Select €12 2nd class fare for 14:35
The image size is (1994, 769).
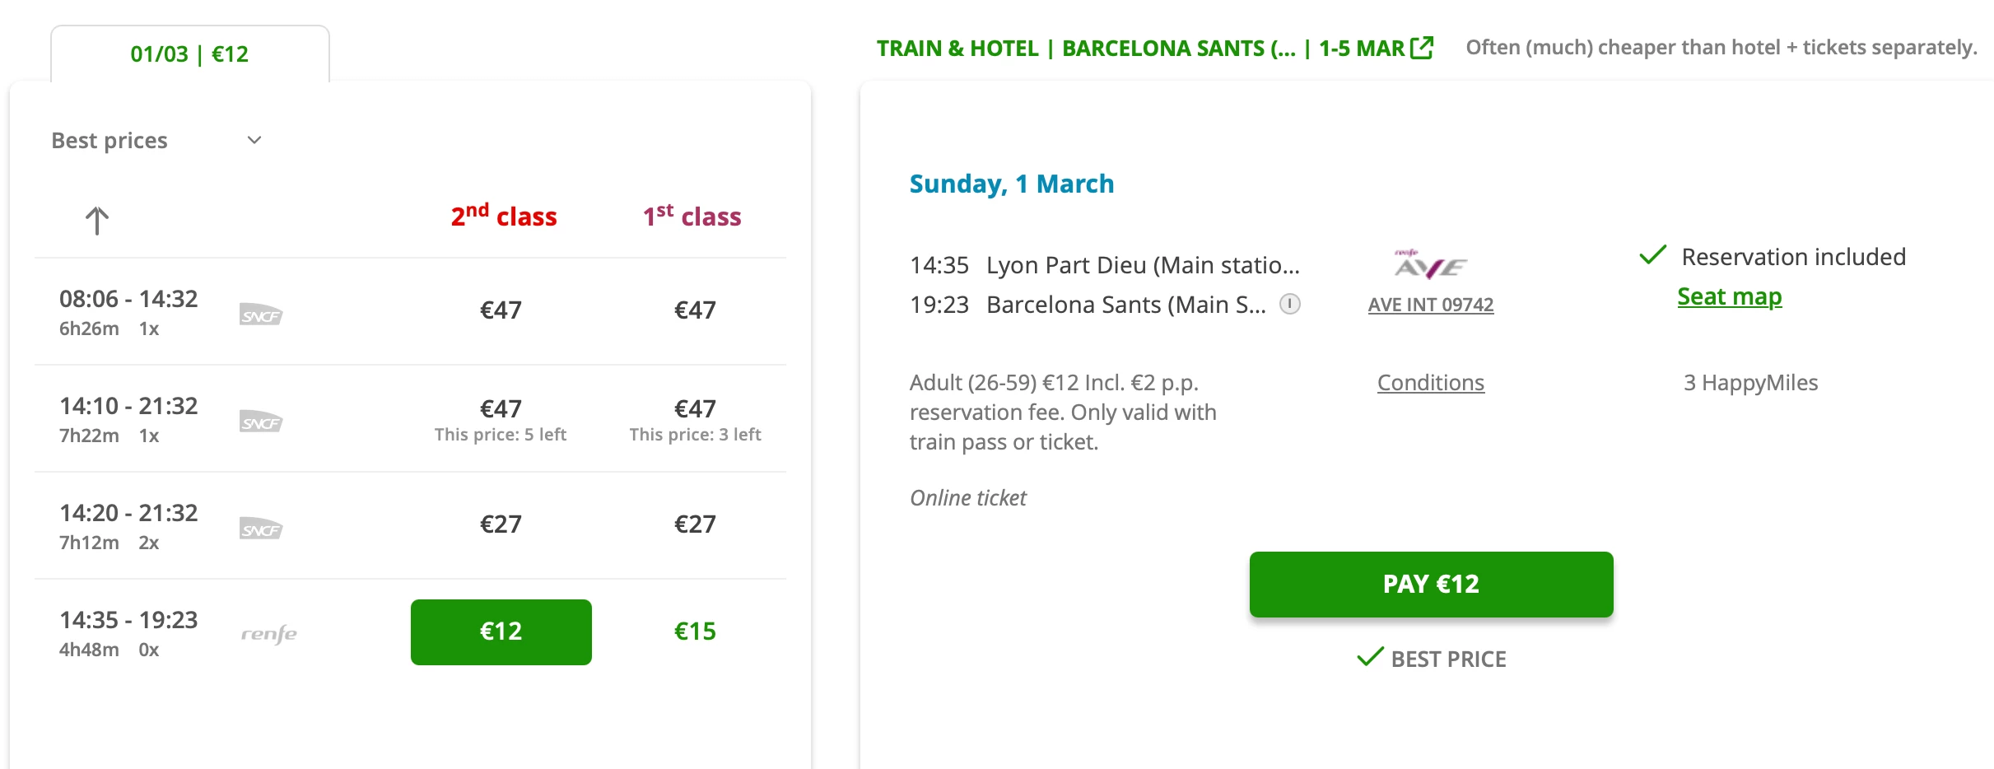501,632
